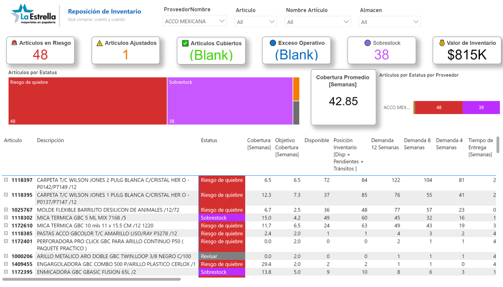Sort by Cobertura [Semanas] column header

(x=259, y=144)
